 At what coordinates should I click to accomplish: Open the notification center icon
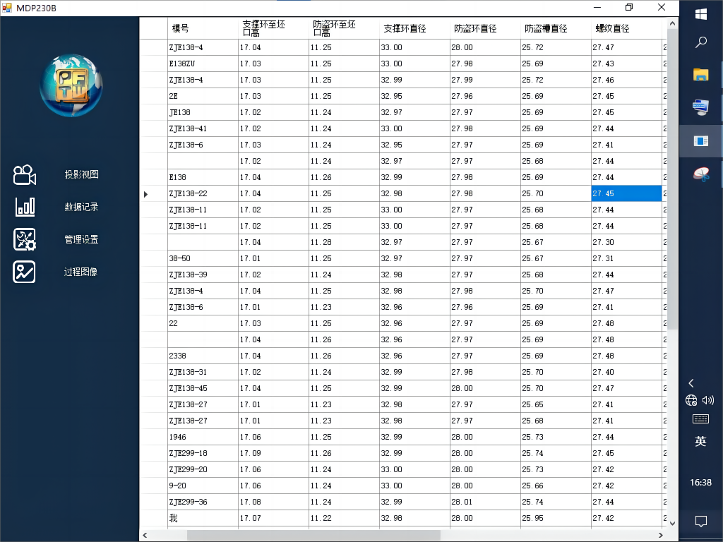701,522
